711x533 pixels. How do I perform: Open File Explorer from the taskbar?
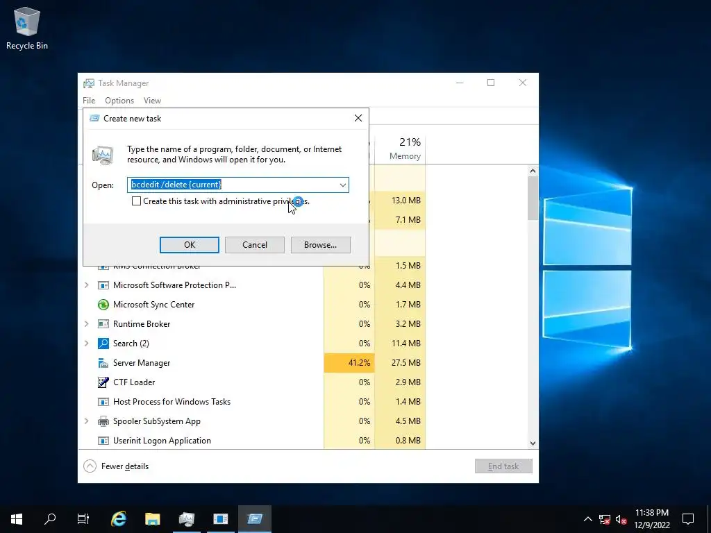click(153, 519)
